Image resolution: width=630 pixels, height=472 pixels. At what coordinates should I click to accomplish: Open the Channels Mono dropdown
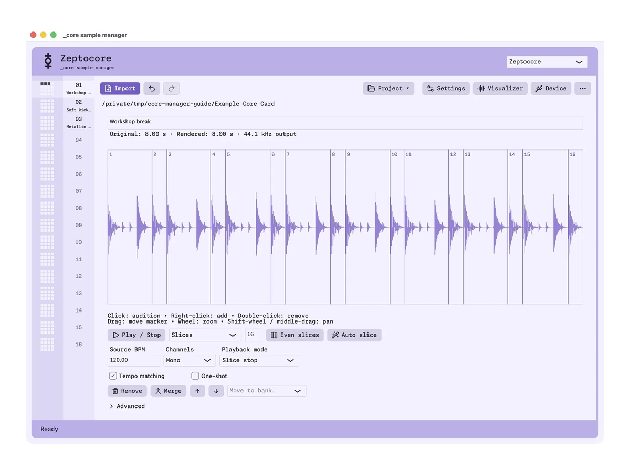tap(190, 360)
